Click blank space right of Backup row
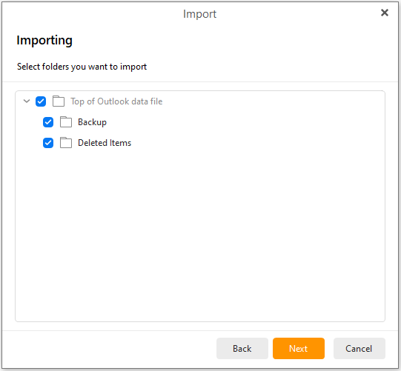This screenshot has width=401, height=371. (243, 122)
